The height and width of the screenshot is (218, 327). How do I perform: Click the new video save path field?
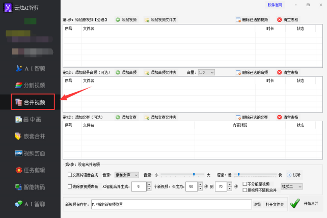click(x=172, y=204)
